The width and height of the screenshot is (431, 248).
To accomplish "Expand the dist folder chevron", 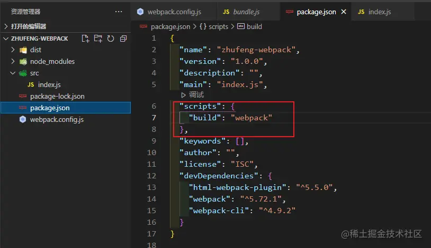I will click(x=13, y=50).
